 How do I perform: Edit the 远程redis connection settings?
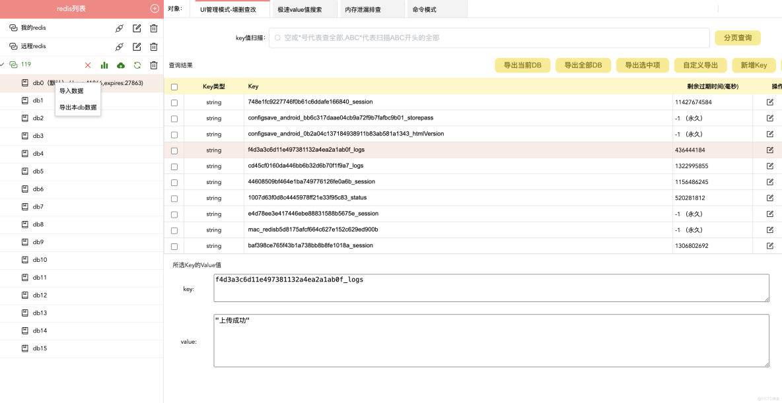click(137, 46)
